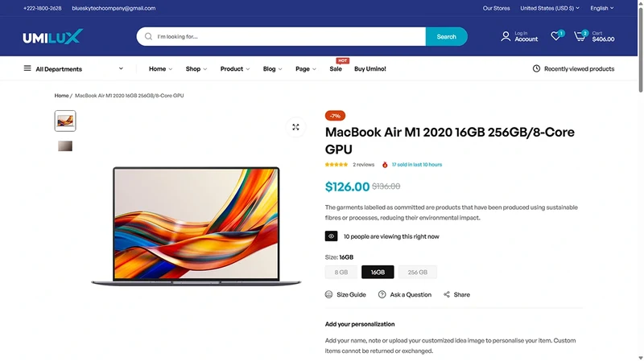Screen dimensions: 644x361
Task: Follow the Our Stores link
Action: click(496, 8)
